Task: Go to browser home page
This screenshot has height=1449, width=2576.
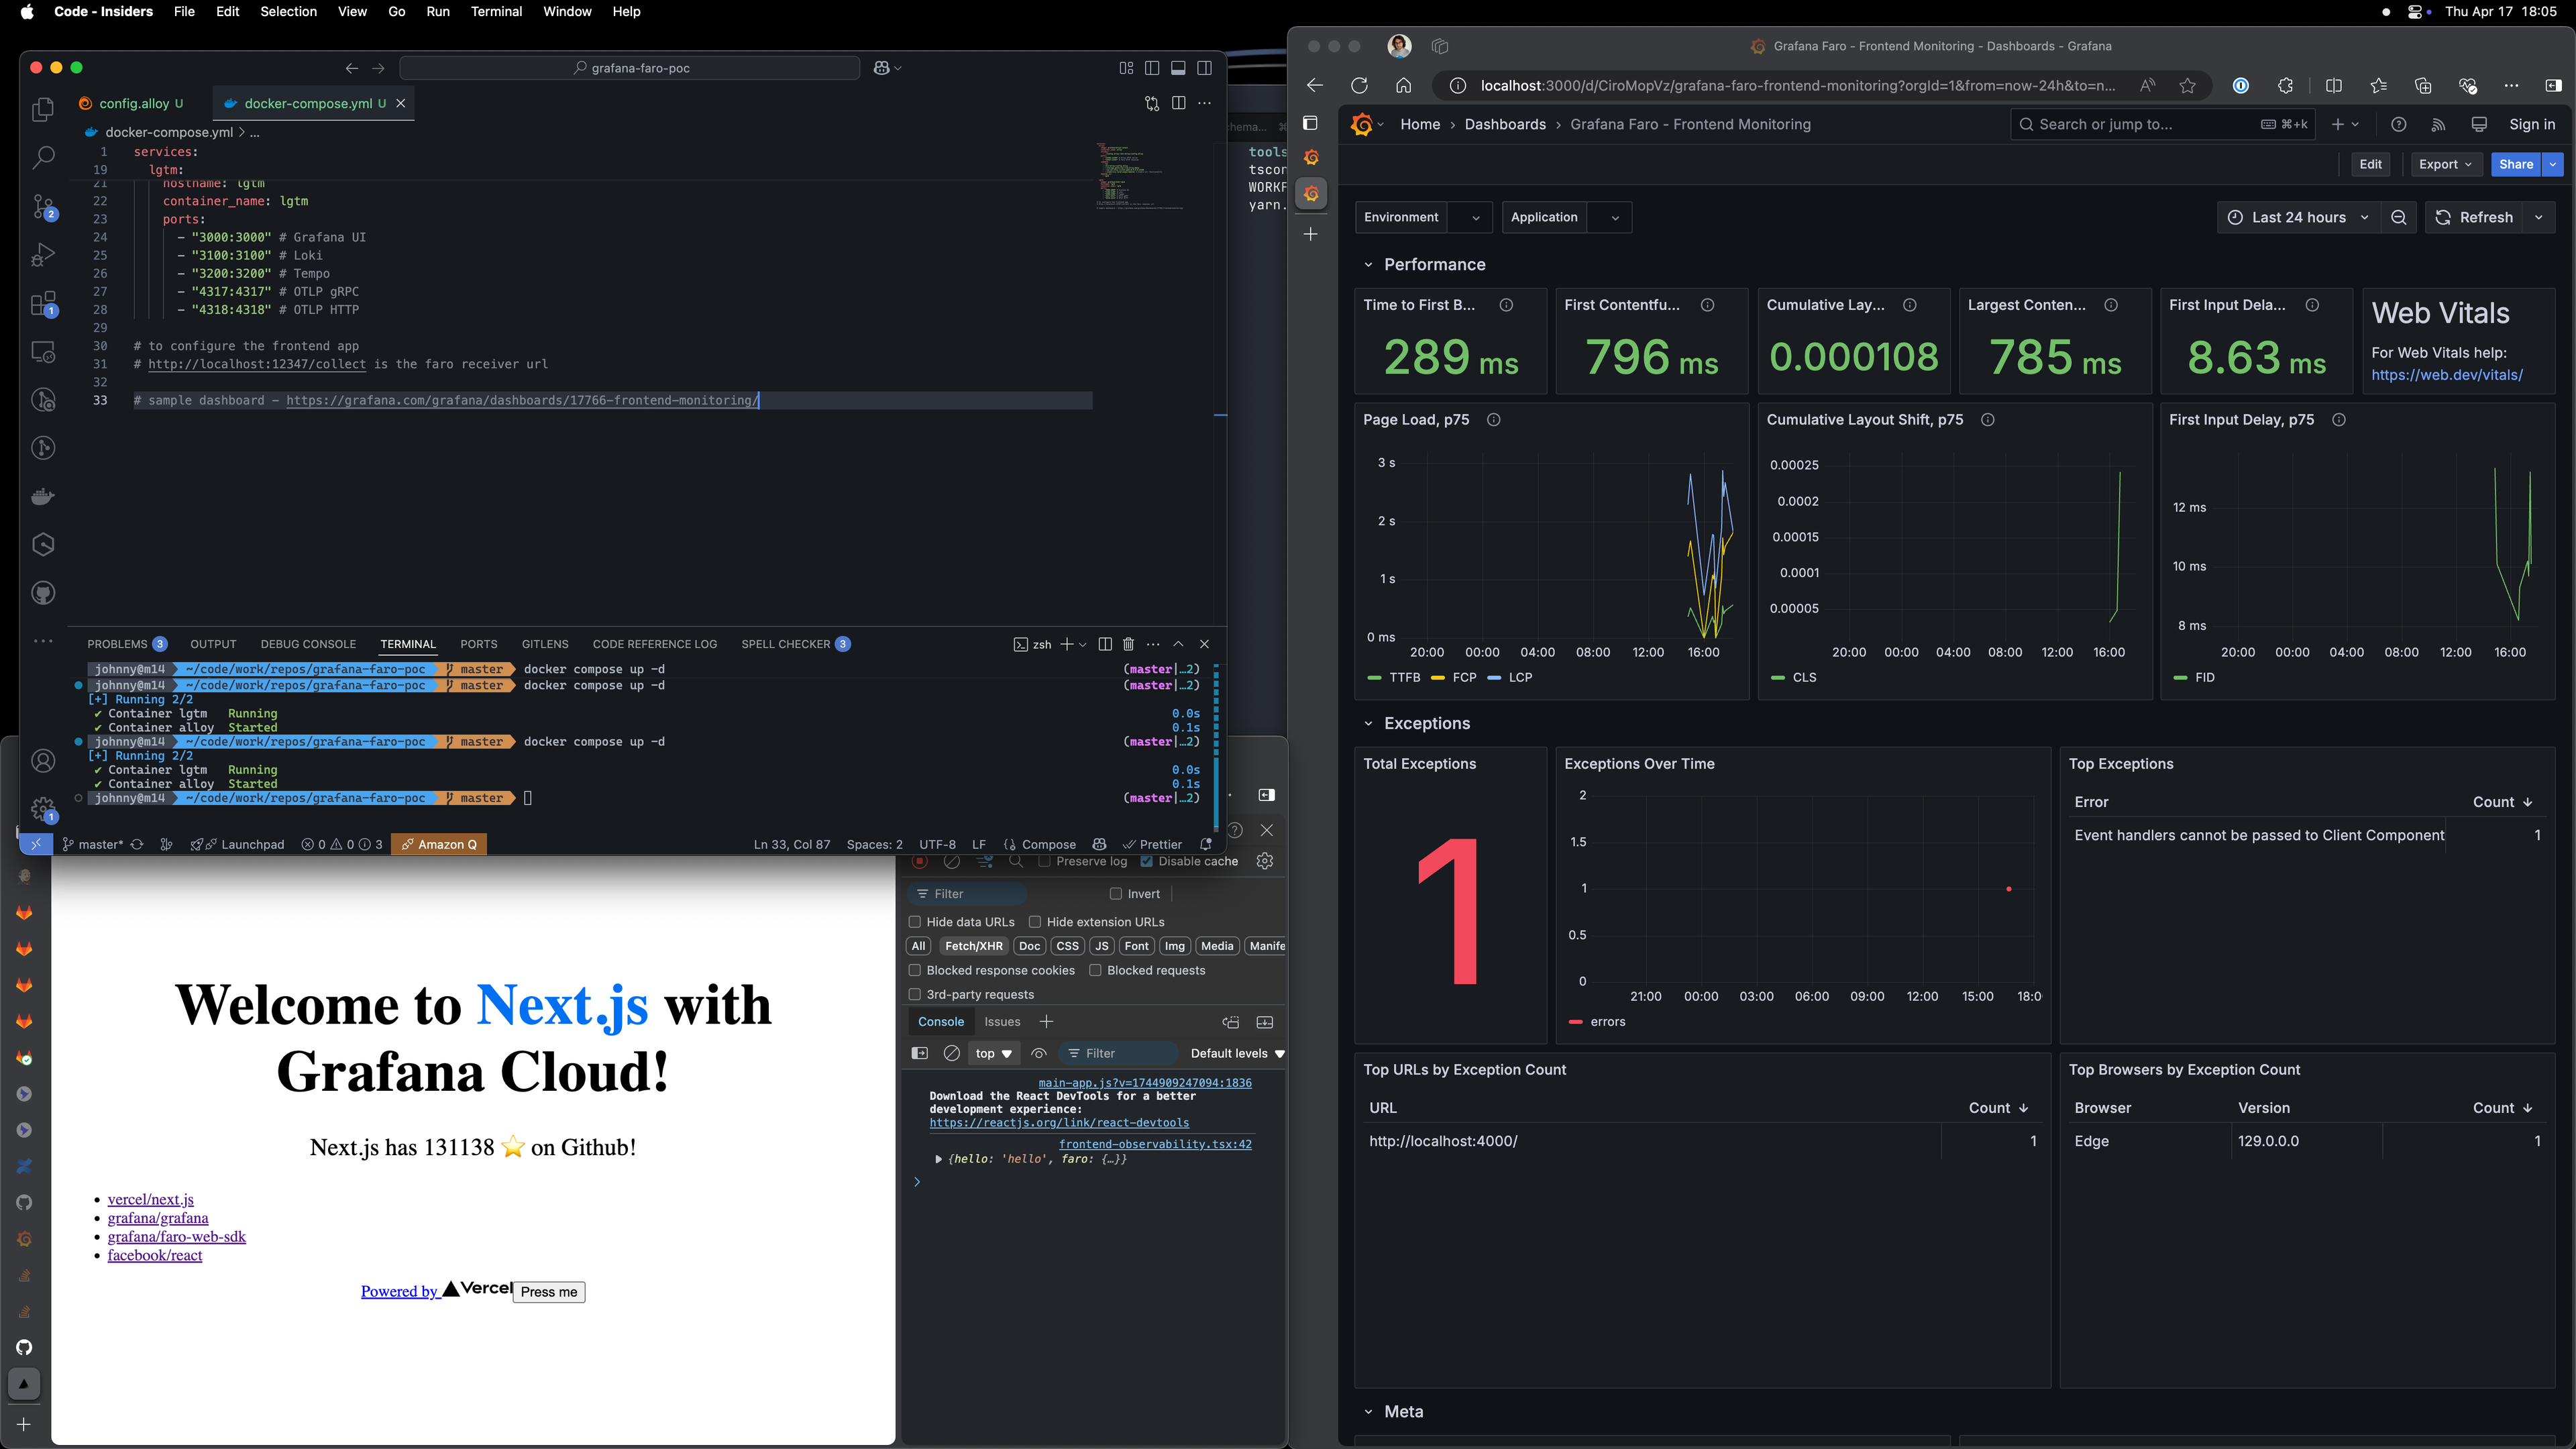Action: click(1404, 86)
